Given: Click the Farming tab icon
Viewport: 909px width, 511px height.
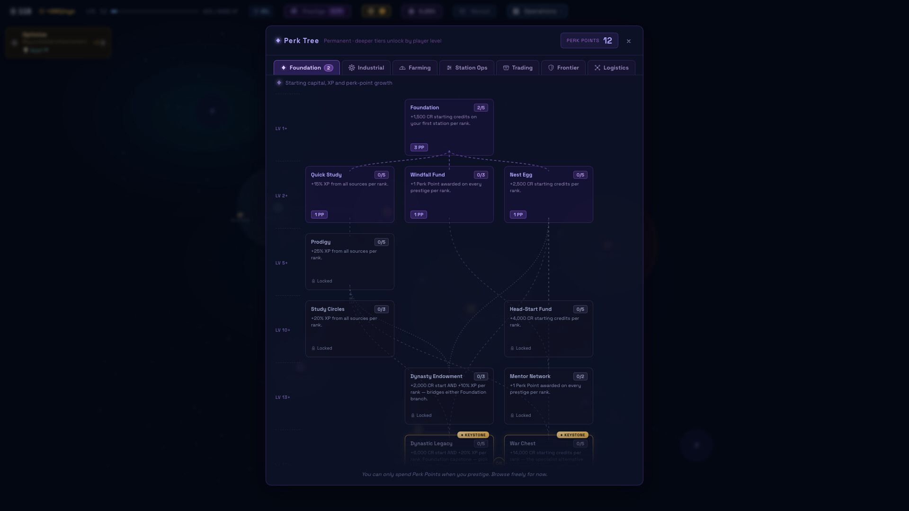Looking at the screenshot, I should tap(402, 68).
